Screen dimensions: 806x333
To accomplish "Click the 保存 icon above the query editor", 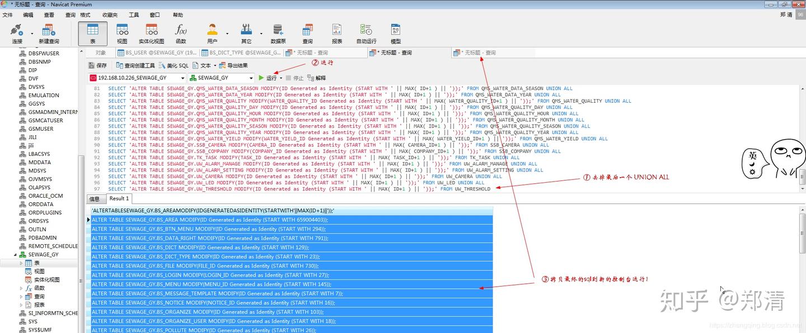I will pos(99,64).
